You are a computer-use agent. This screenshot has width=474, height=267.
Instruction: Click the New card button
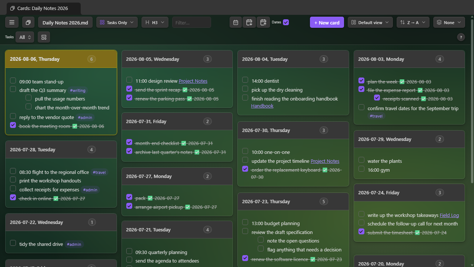[327, 22]
